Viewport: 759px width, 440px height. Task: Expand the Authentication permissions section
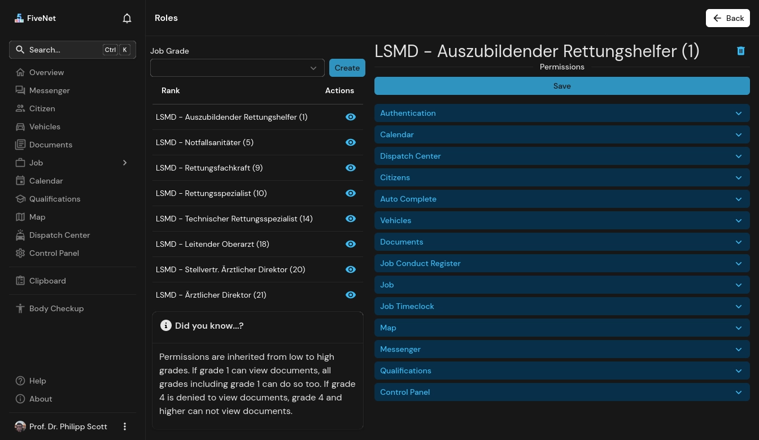[562, 113]
